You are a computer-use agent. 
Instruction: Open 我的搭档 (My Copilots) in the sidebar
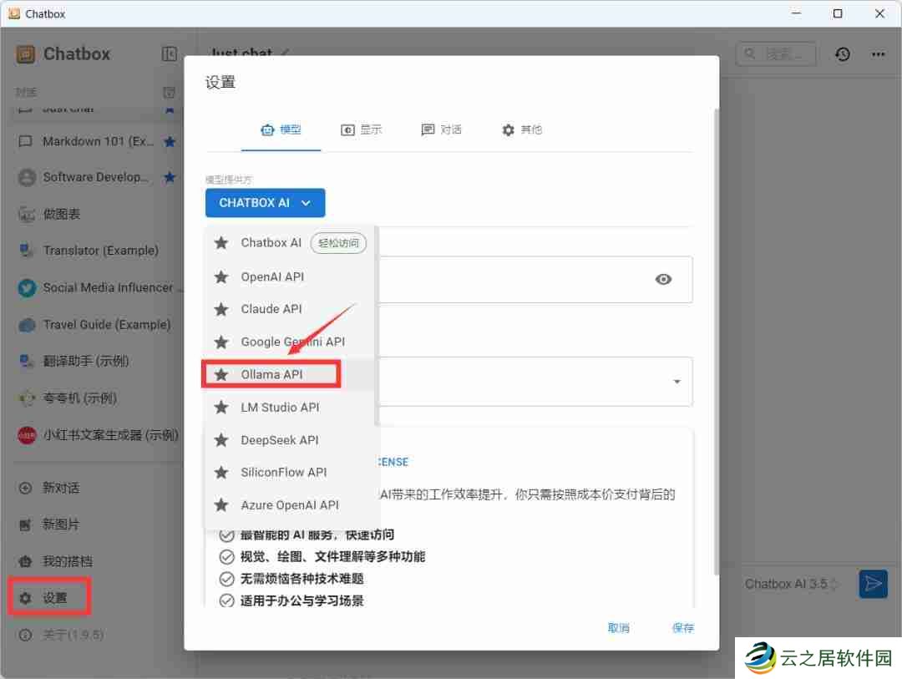[25, 560]
